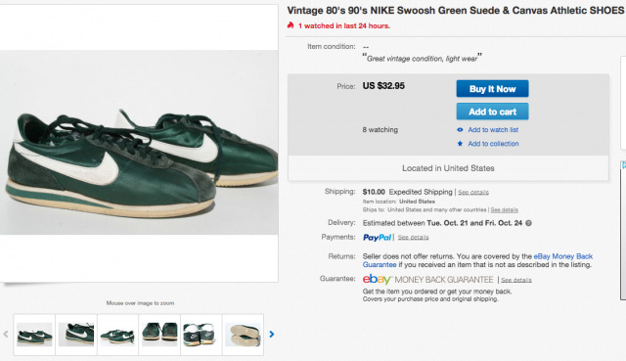
Task: Click the main green Nike shoe image
Action: tap(139, 142)
